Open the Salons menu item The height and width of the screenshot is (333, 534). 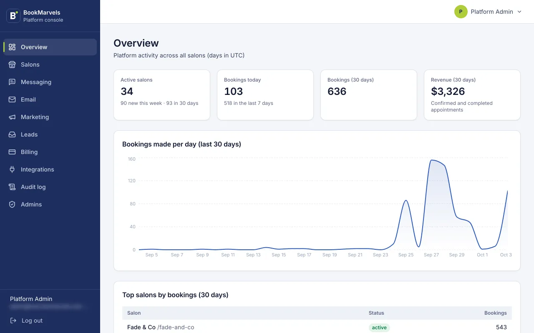[x=50, y=65]
